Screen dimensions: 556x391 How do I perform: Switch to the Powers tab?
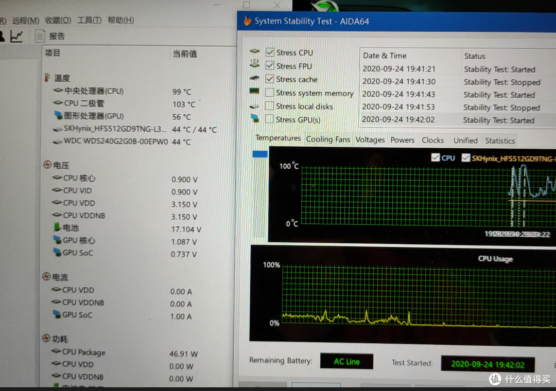[x=402, y=140]
